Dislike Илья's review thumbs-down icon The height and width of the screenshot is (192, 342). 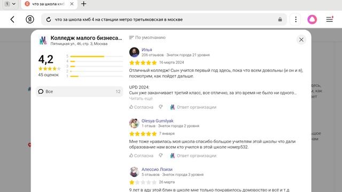click(x=161, y=107)
